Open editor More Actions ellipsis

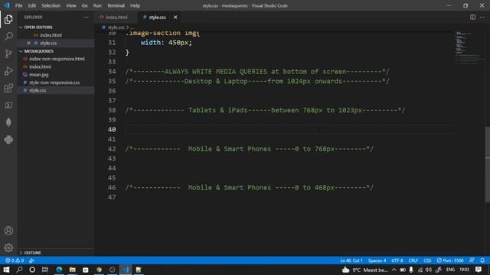[x=482, y=17]
